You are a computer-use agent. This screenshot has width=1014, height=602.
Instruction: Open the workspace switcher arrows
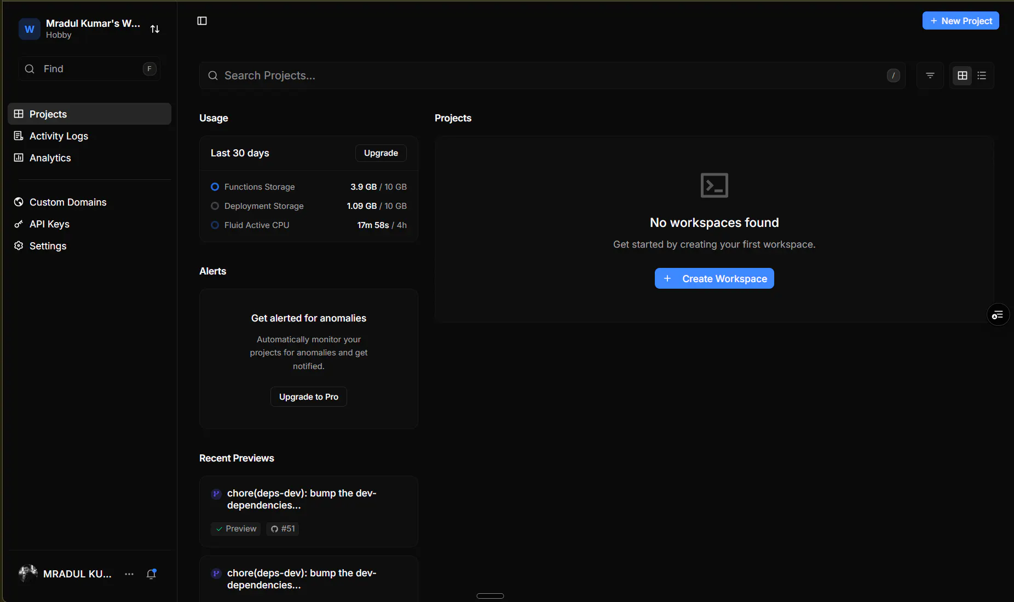click(155, 29)
